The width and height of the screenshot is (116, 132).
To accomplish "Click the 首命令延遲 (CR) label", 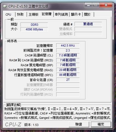I will pyautogui.click(x=41, y=80).
